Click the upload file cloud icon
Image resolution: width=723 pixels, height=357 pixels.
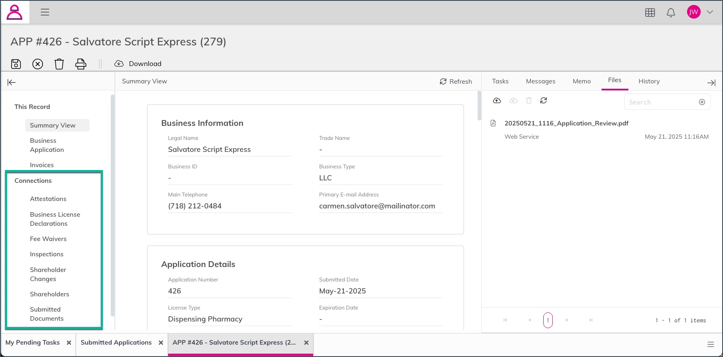click(497, 101)
